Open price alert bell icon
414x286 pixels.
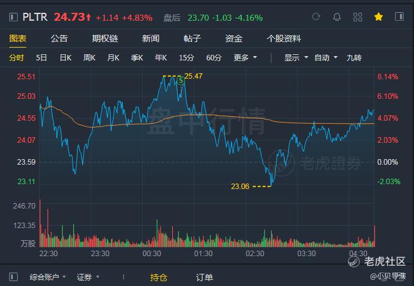[336, 17]
